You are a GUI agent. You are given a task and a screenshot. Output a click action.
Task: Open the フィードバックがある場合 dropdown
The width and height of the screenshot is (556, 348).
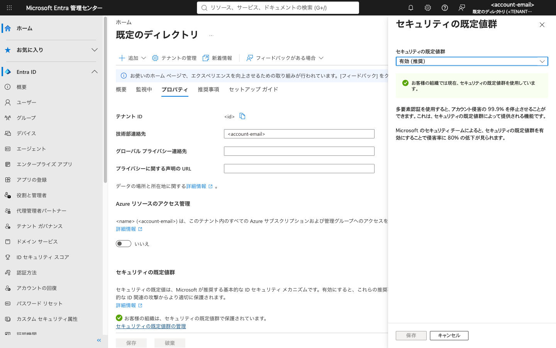(x=285, y=58)
